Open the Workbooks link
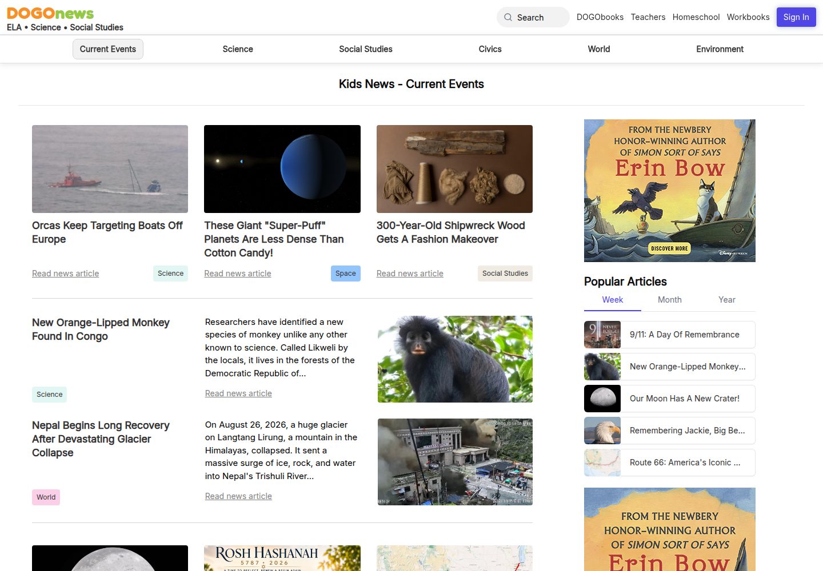The height and width of the screenshot is (571, 823). (x=748, y=17)
